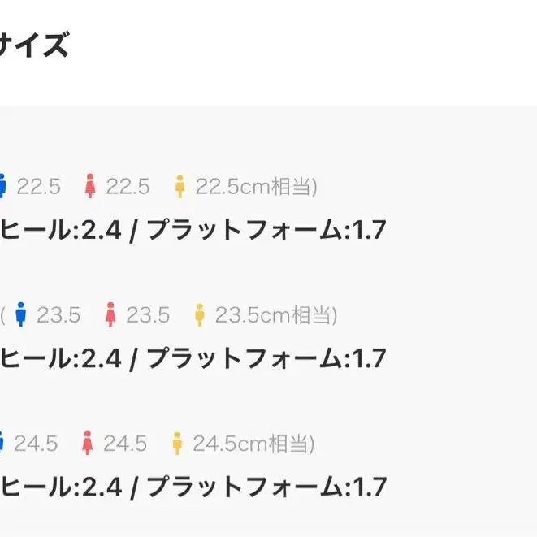
Task: Click second ヒール:2.4 / プラットフォーム:1.7 line
Action: tap(193, 358)
